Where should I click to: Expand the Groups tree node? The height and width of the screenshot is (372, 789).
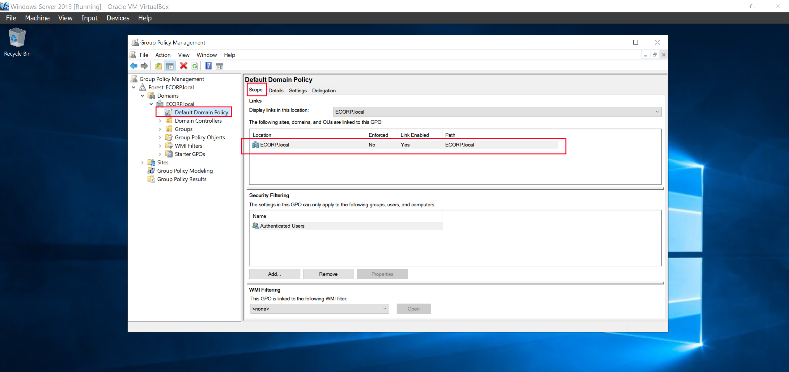160,129
